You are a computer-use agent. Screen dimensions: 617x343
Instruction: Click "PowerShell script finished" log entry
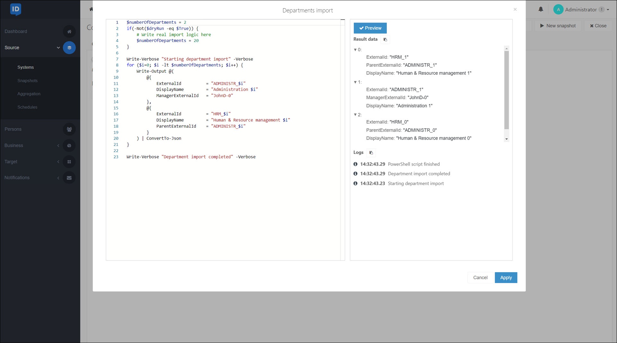pyautogui.click(x=414, y=164)
